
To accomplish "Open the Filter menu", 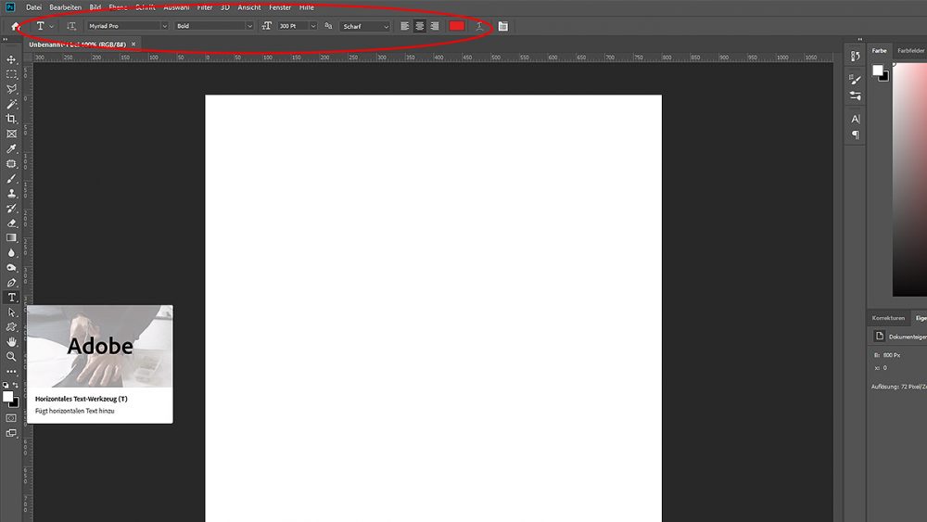I will 205,7.
